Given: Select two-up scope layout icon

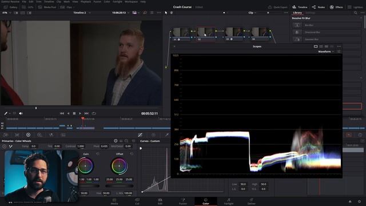Looking at the screenshot, I should click(x=321, y=46).
